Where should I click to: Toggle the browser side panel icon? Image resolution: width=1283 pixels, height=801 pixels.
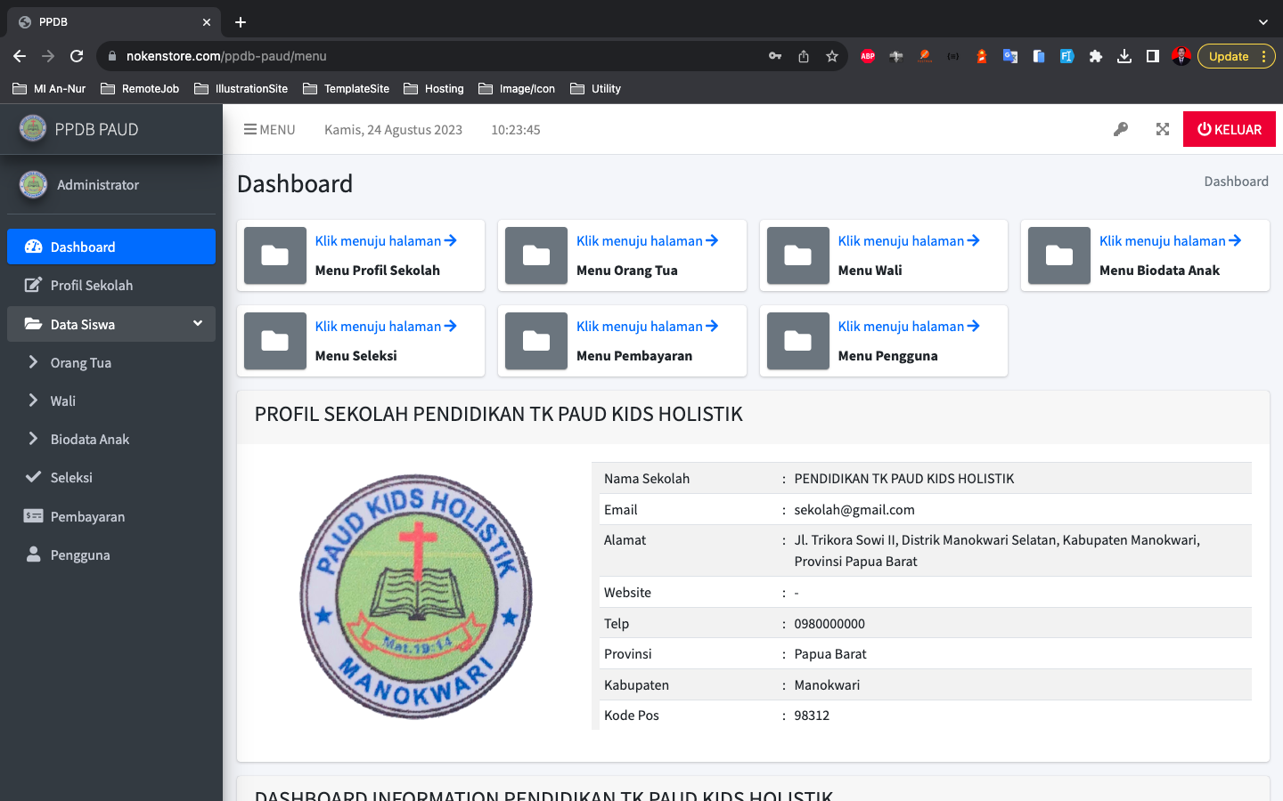(1153, 56)
